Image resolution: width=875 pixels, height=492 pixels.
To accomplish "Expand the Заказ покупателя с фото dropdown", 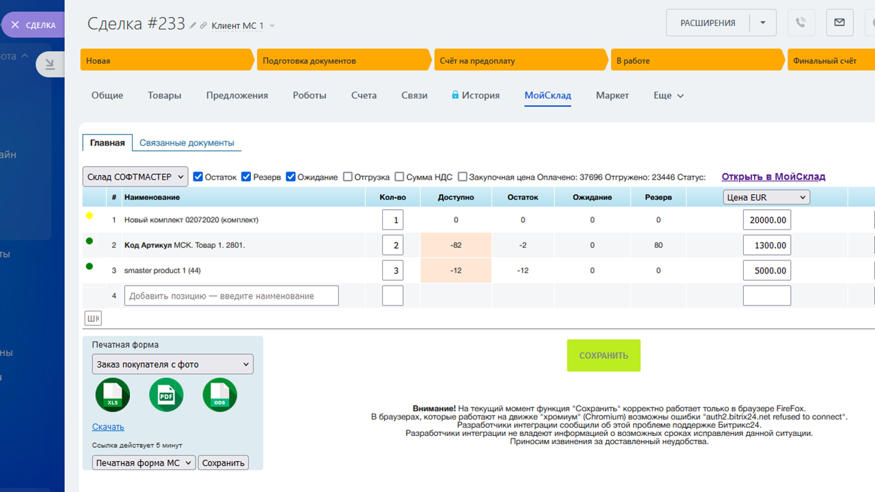I will click(172, 364).
